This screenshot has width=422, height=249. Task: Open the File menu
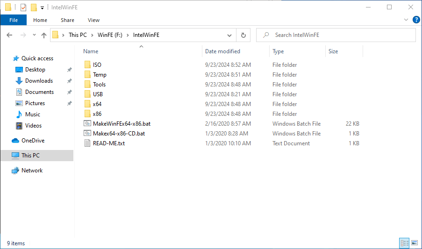[x=14, y=20]
